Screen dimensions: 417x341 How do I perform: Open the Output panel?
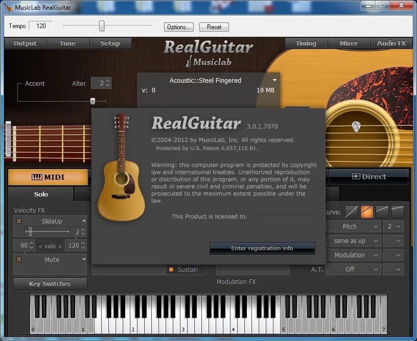tap(25, 43)
